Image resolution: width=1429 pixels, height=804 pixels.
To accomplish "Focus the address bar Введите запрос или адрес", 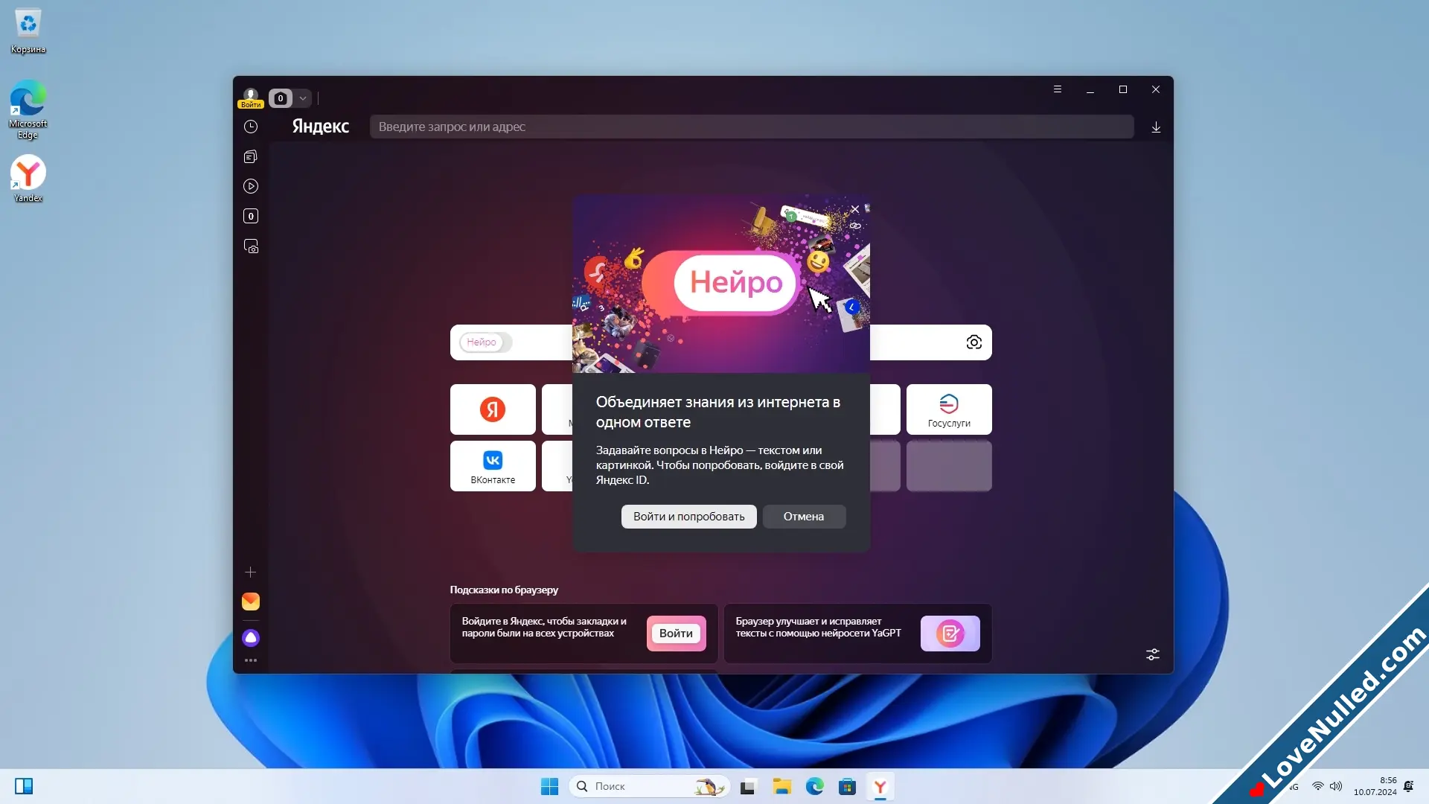I will click(752, 127).
